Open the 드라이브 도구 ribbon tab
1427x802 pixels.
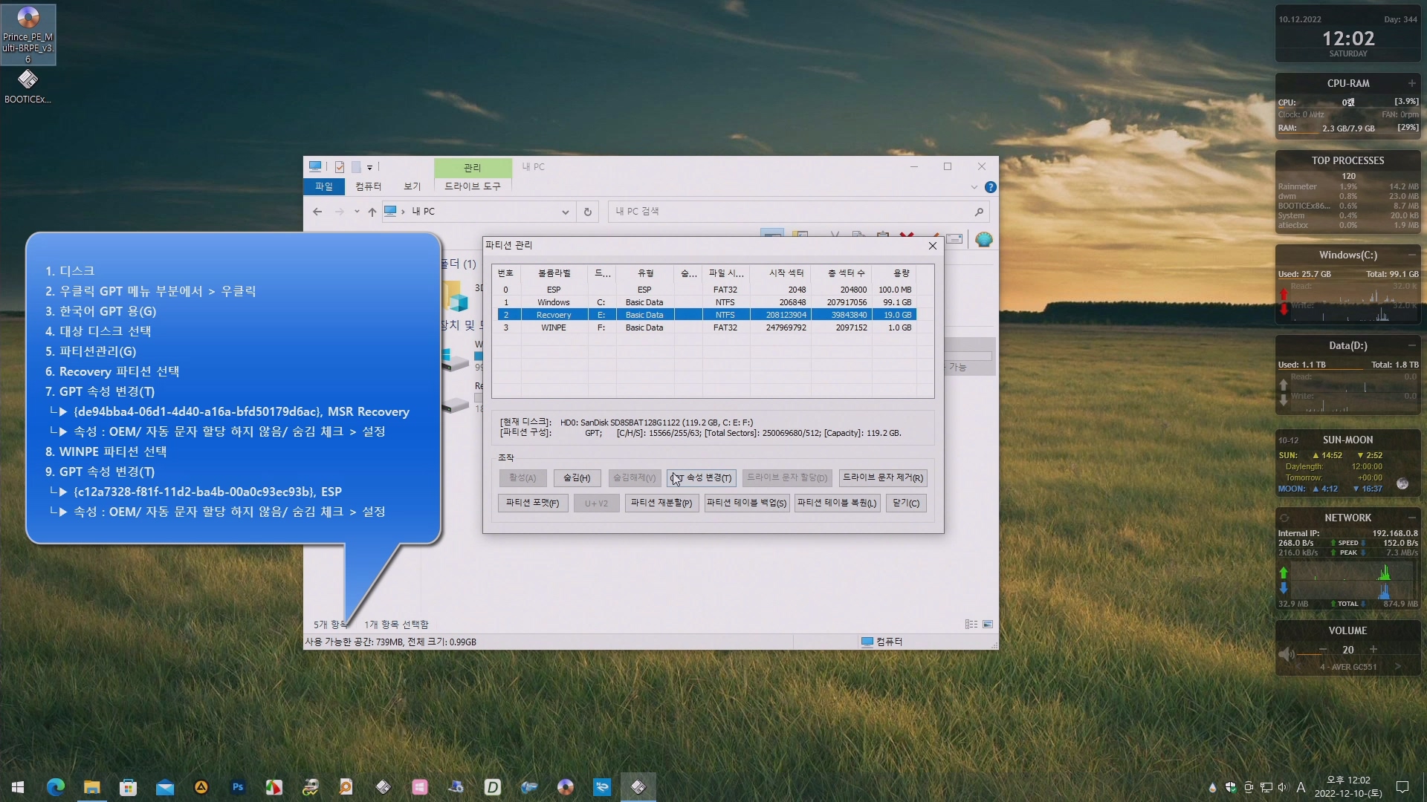473,186
